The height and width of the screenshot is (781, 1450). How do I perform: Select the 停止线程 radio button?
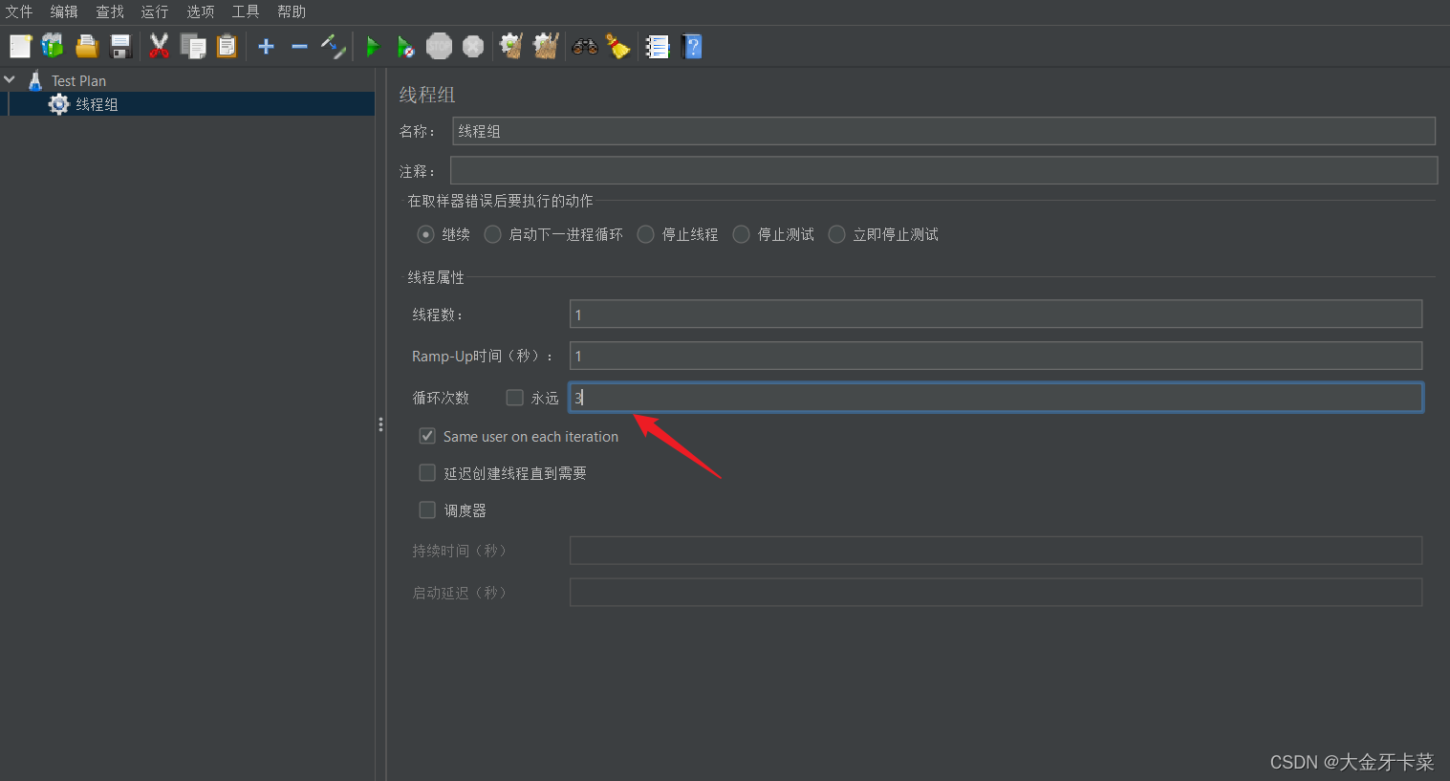[x=645, y=233]
